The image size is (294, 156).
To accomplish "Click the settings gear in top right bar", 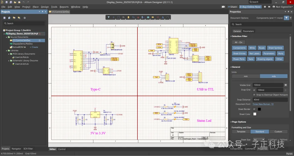I will tap(265, 7).
